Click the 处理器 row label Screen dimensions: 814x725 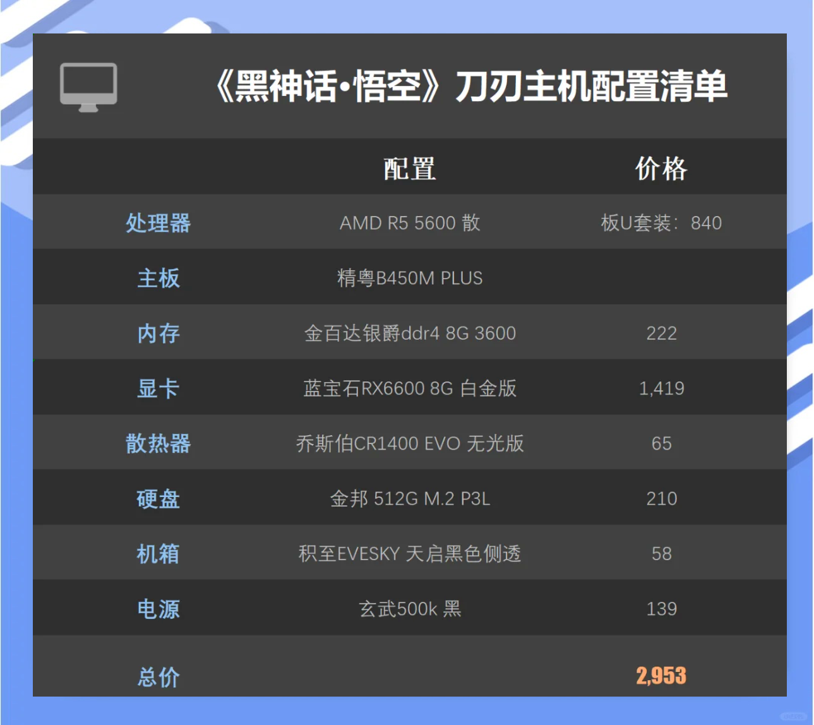click(x=158, y=223)
